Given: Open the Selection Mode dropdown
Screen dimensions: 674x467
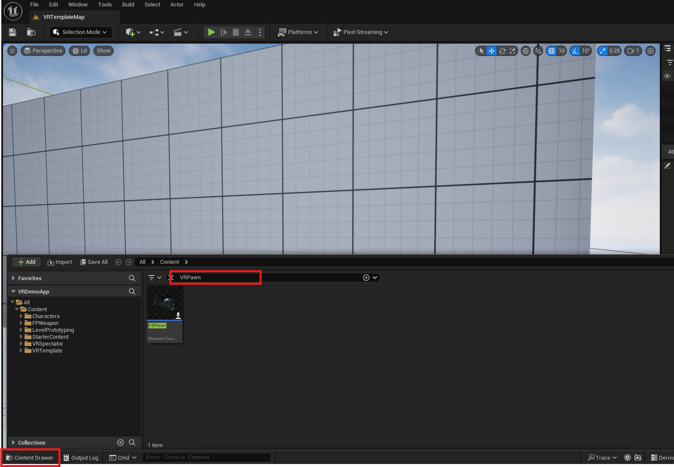Looking at the screenshot, I should pyautogui.click(x=80, y=32).
